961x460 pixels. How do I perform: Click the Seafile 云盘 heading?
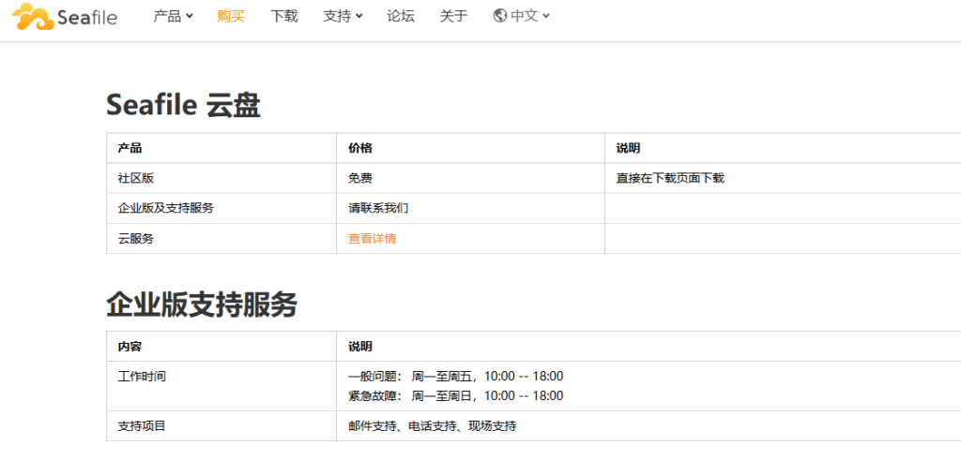point(183,106)
